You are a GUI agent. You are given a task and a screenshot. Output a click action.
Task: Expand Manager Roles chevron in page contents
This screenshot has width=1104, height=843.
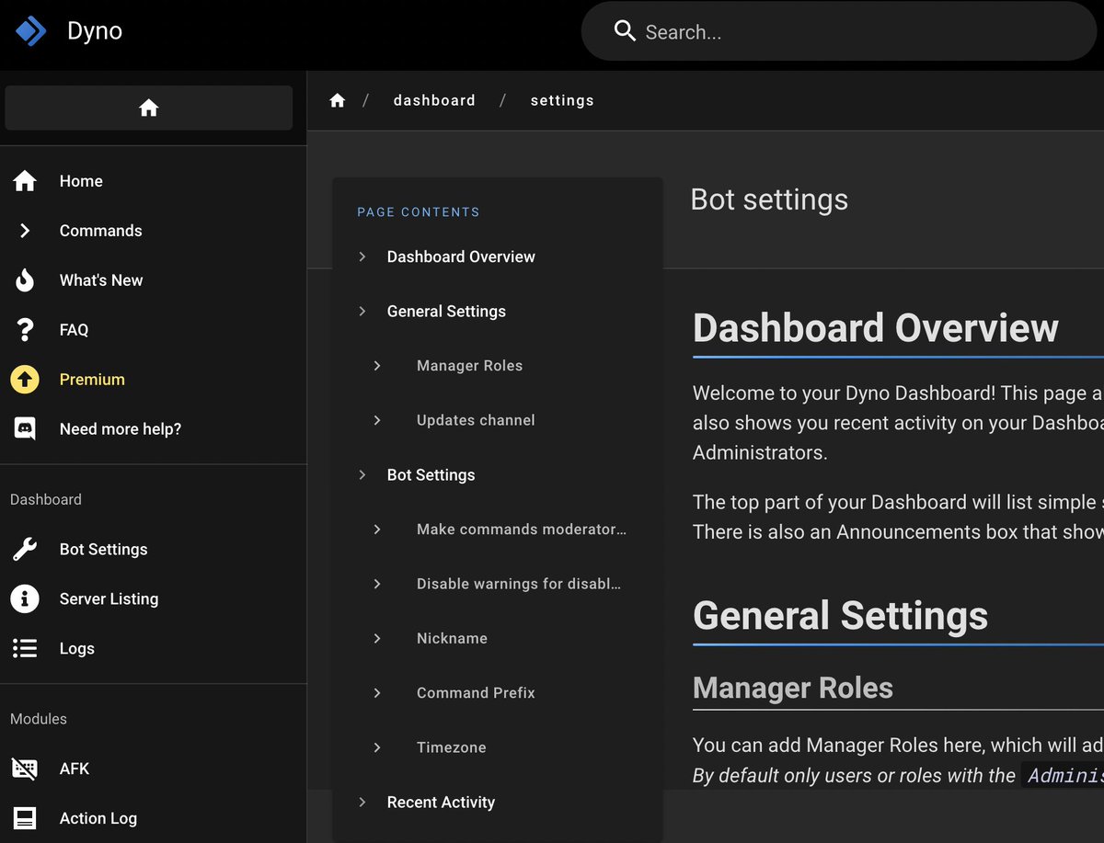click(377, 366)
